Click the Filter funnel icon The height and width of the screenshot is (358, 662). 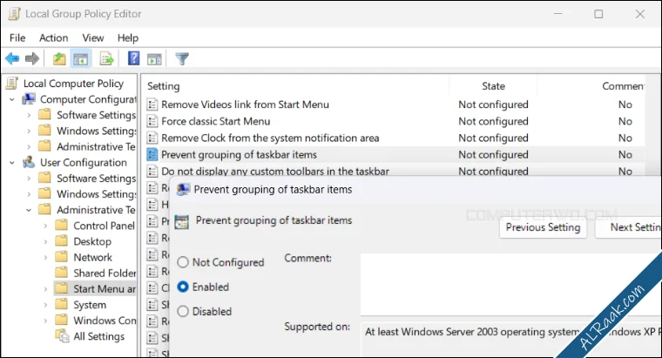pos(182,58)
